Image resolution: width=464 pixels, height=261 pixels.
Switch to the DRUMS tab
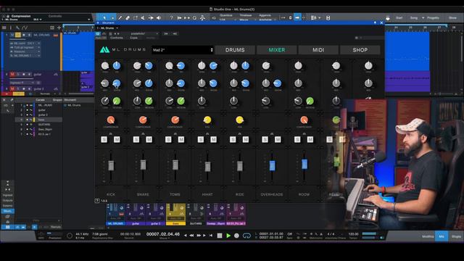pos(235,50)
